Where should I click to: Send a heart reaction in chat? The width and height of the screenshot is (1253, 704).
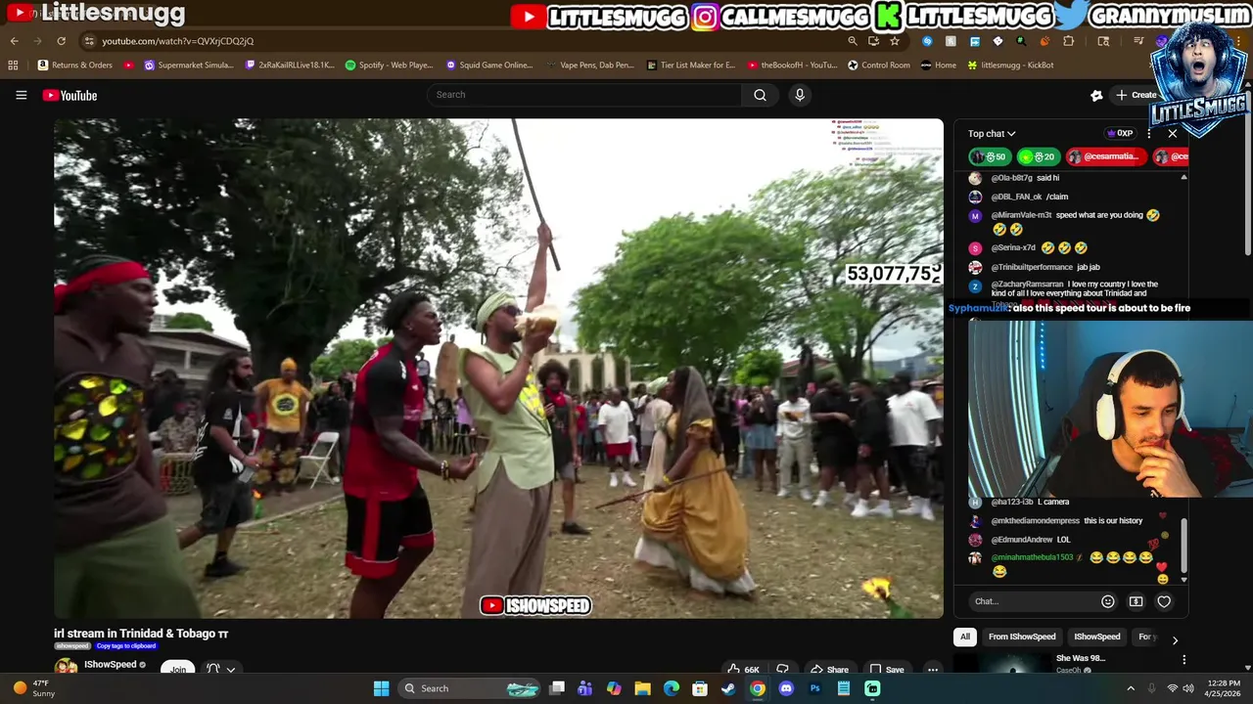click(x=1164, y=601)
